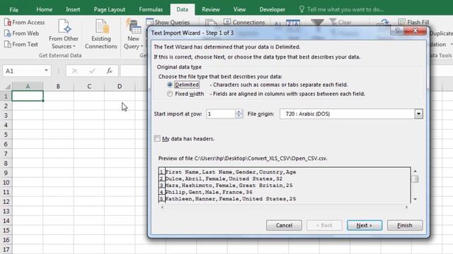Viewport: 453px width, 254px height.
Task: Open Existing Connections
Action: [101, 34]
